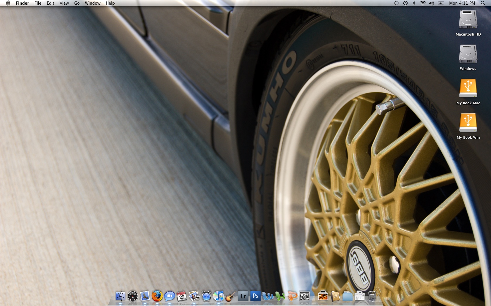Screen dimensions: 491x306
Task: Open iTunes from the Dock
Action: [x=219, y=296]
